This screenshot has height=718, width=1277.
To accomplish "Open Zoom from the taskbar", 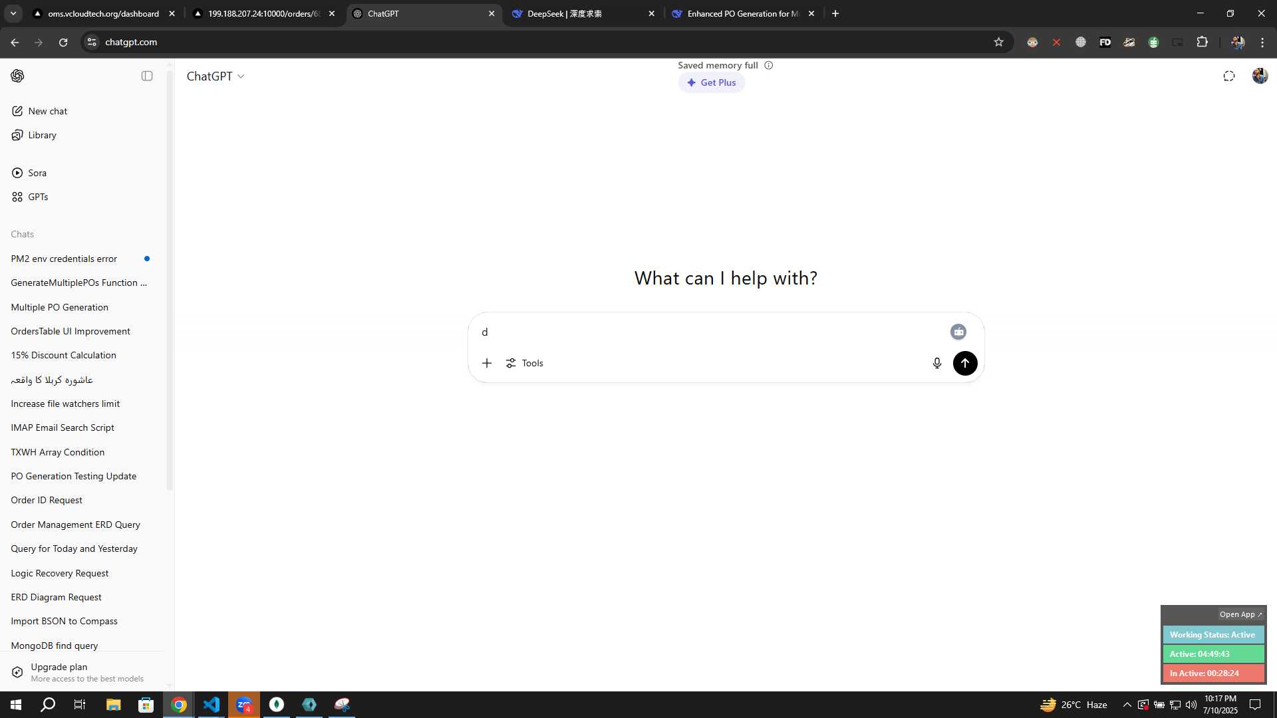I will click(244, 705).
